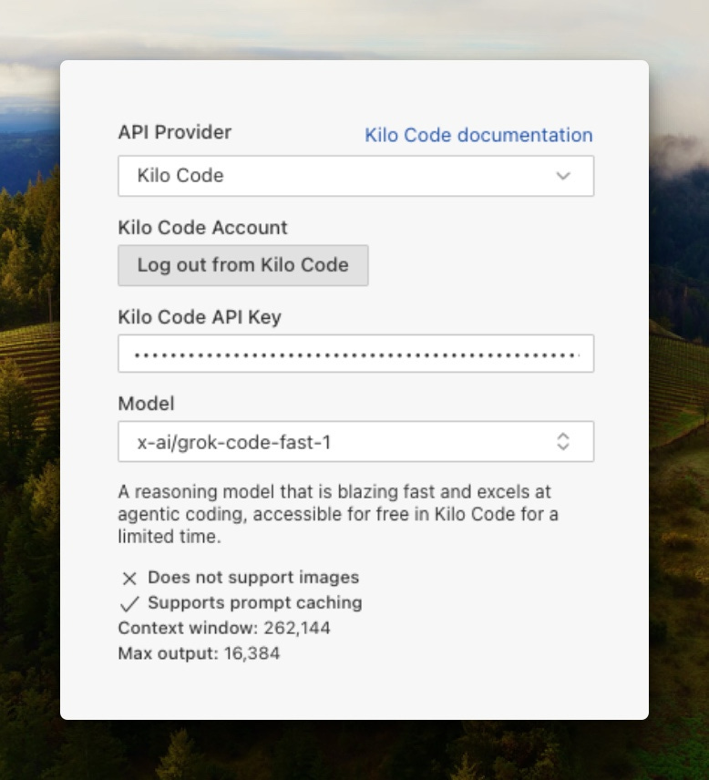Open the Kilo Code documentation link

coord(478,135)
